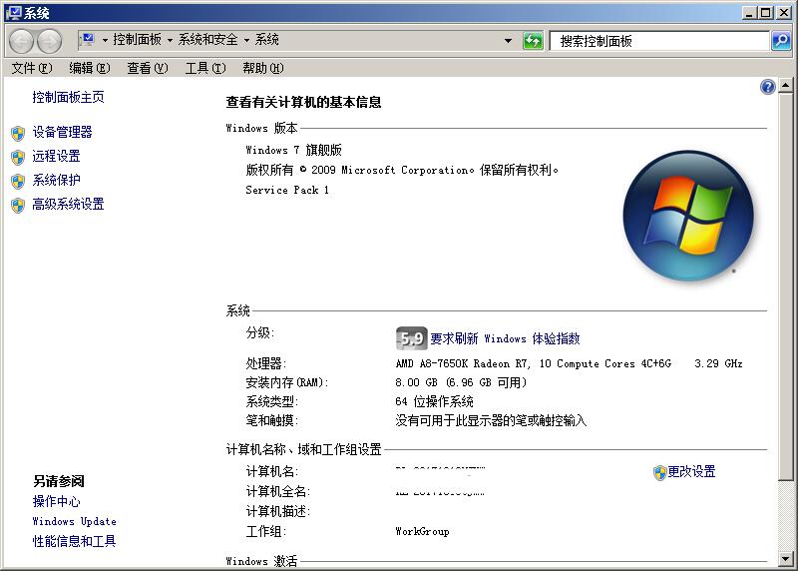Open the 文件(F) menu
Viewport: 798px width, 571px height.
click(x=32, y=68)
